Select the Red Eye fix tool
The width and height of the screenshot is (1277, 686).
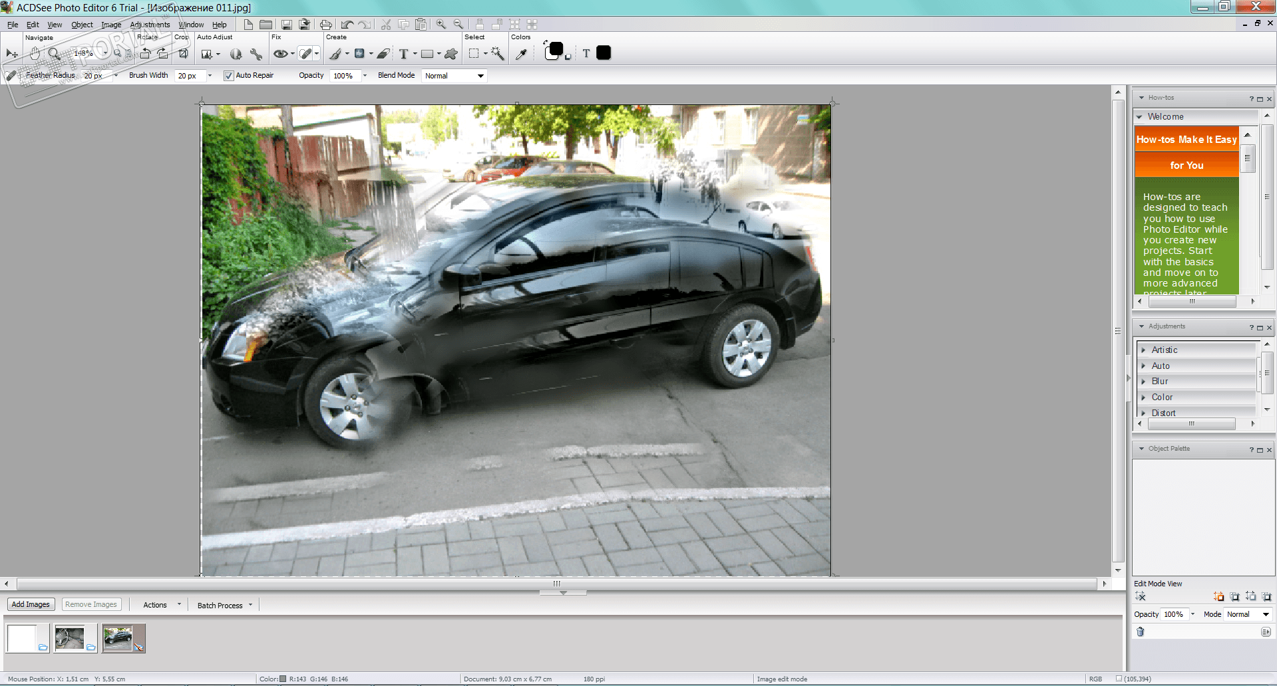[x=281, y=54]
